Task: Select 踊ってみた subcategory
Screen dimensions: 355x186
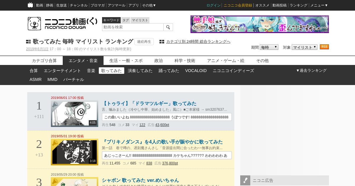Action: (x=169, y=71)
